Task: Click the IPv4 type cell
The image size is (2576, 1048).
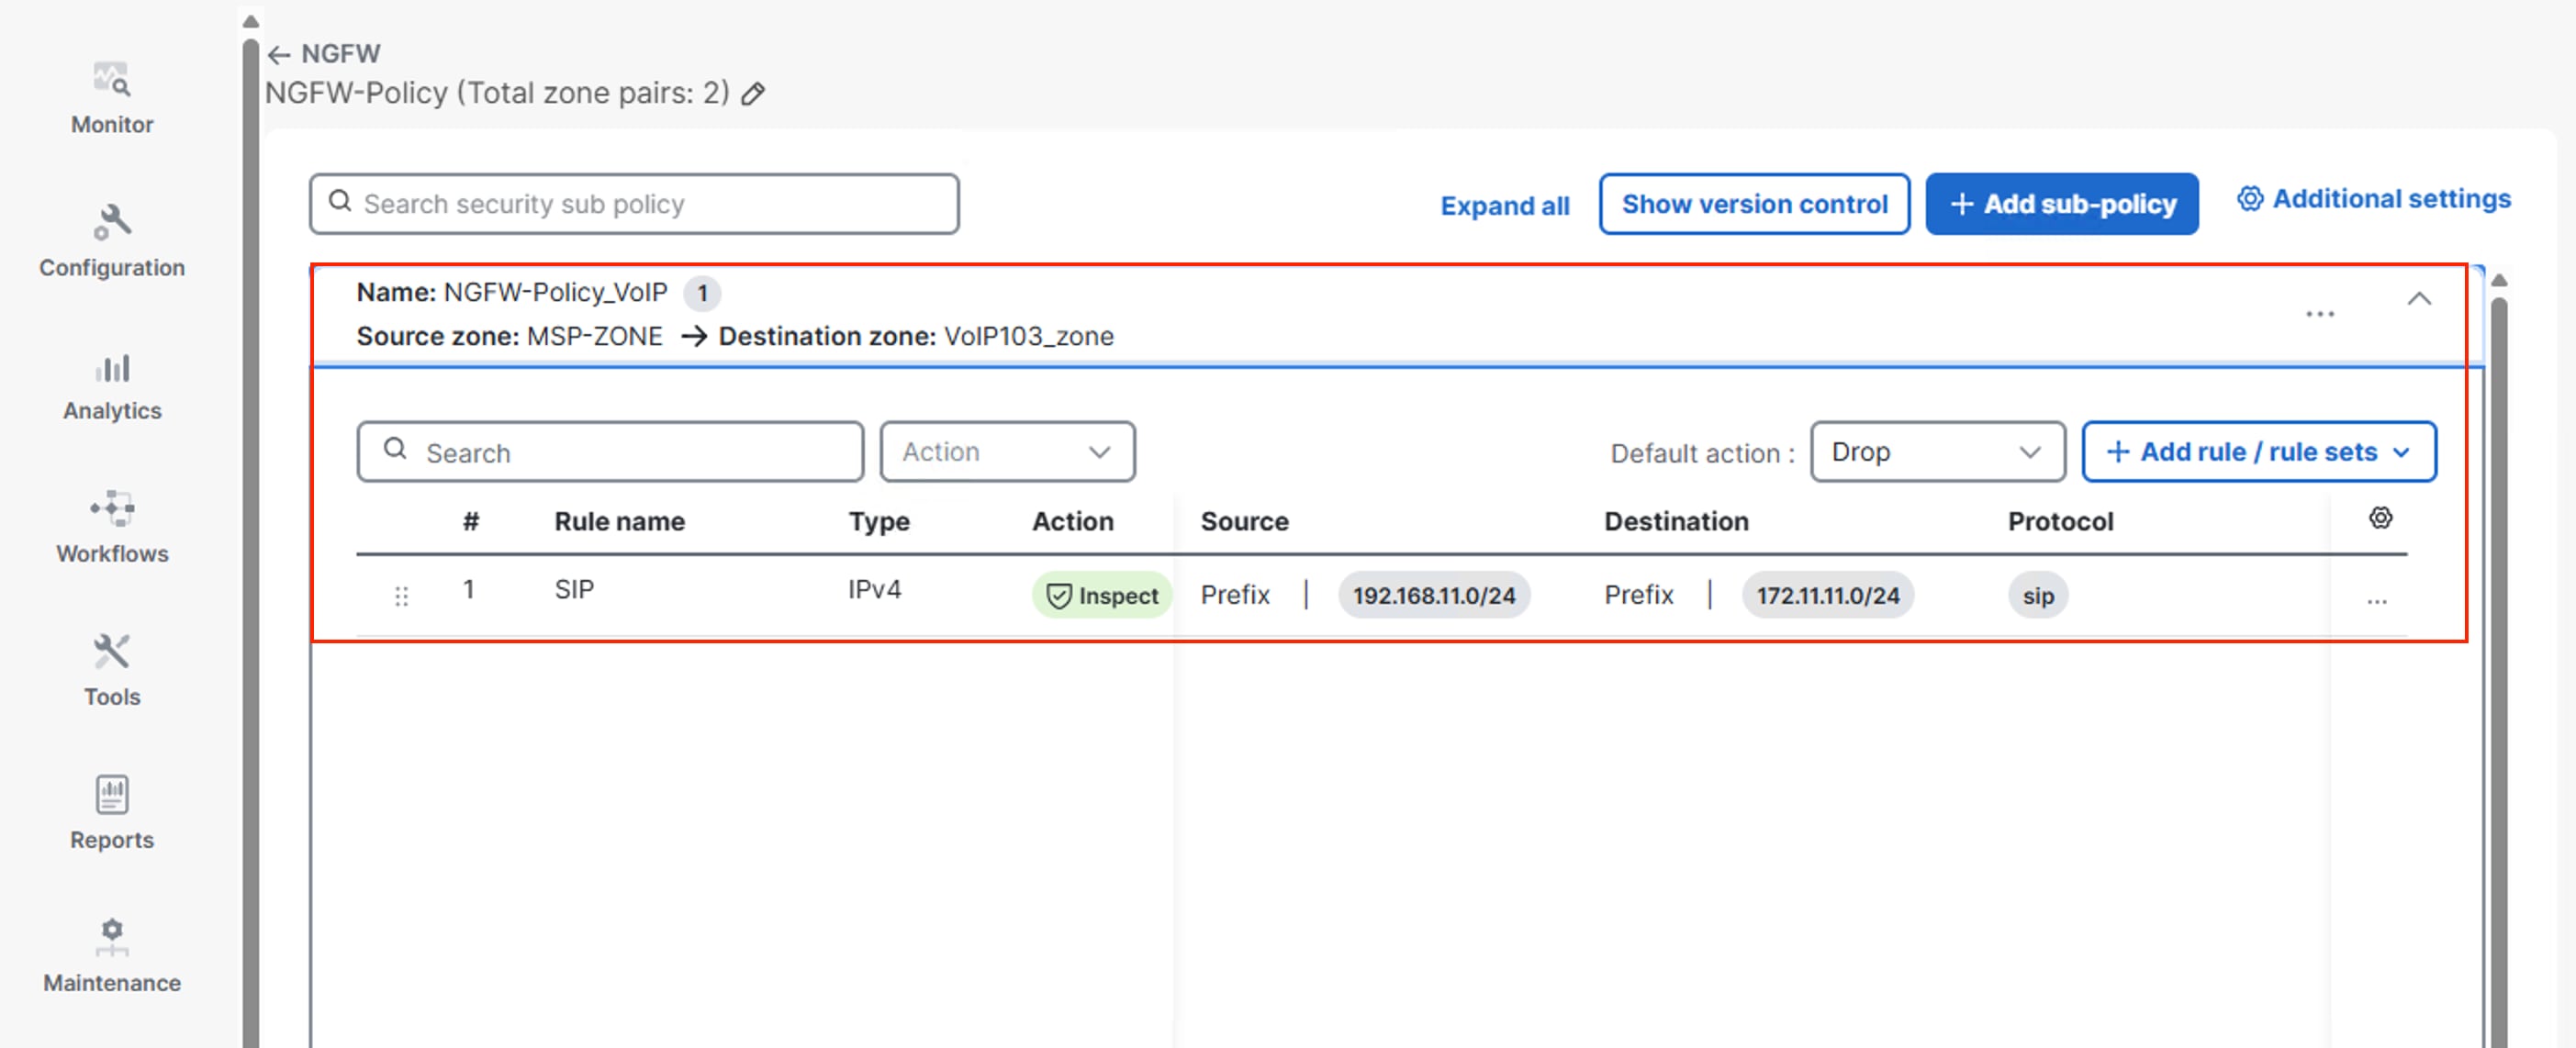Action: [874, 590]
